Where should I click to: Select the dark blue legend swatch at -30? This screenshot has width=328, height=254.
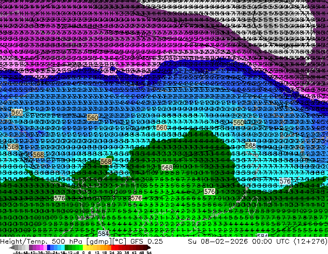(49, 247)
